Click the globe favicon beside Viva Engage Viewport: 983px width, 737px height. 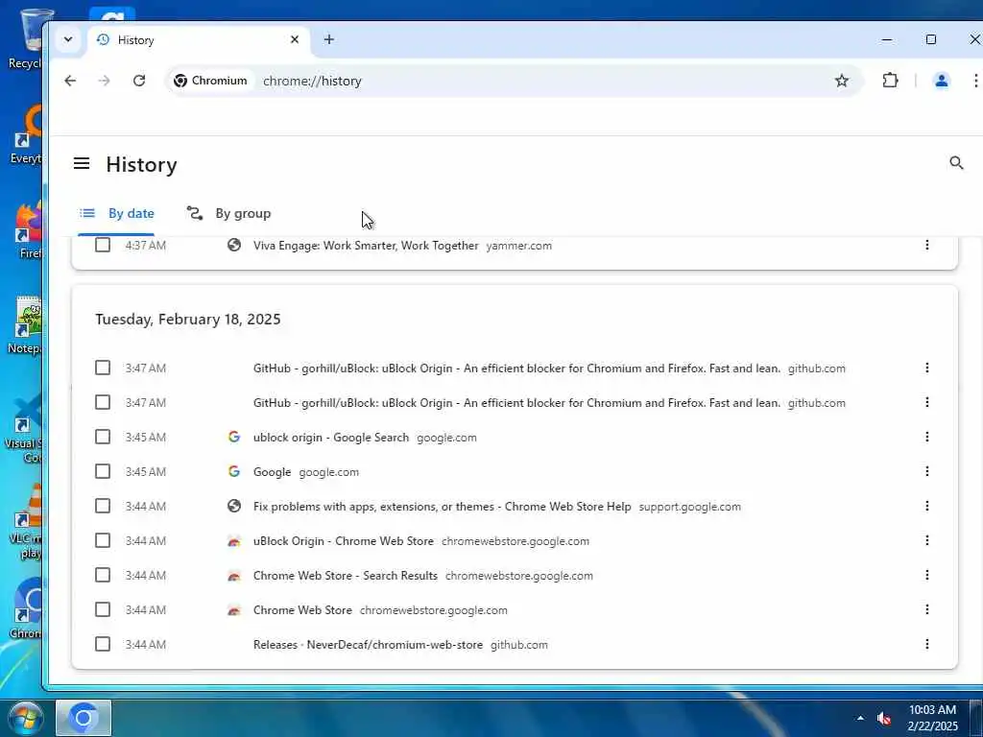[234, 245]
